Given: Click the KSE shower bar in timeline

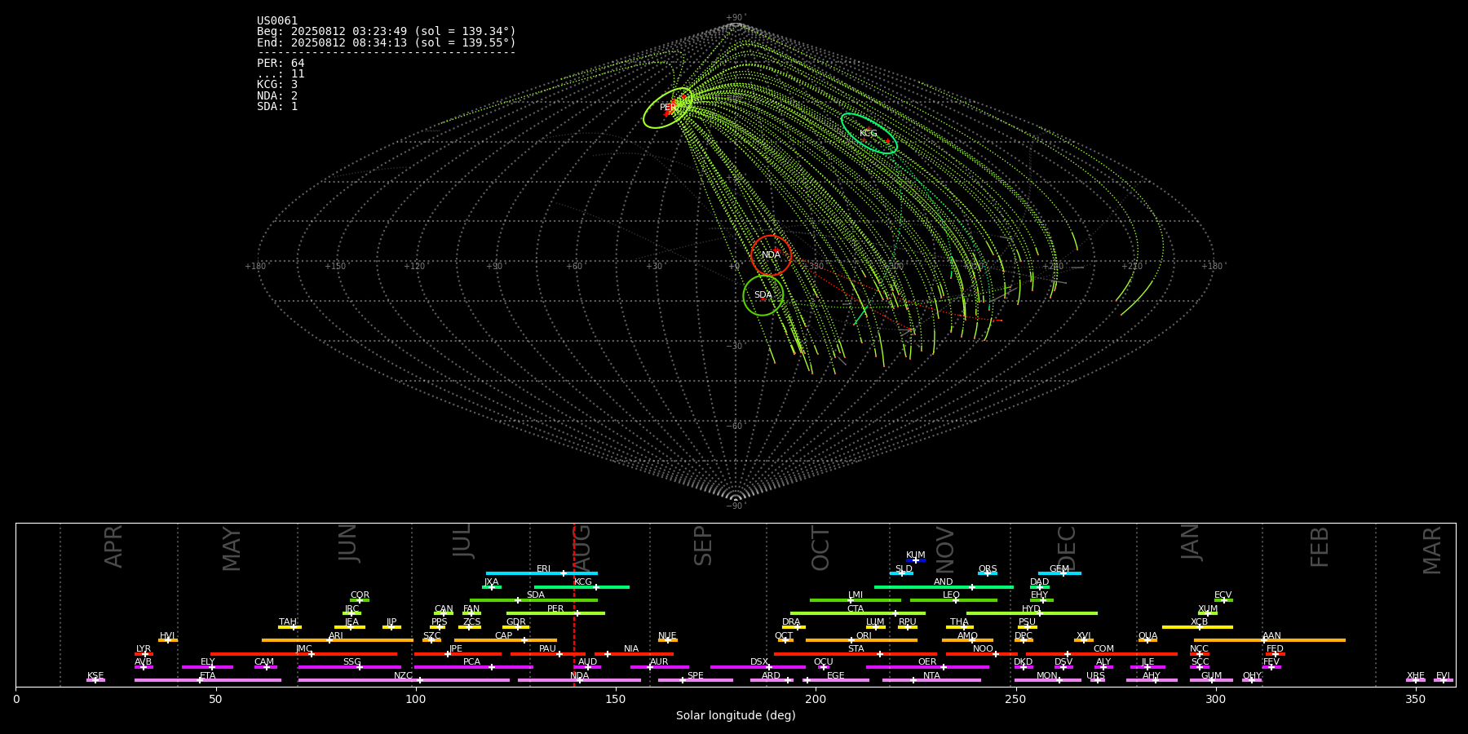Looking at the screenshot, I should click(95, 680).
